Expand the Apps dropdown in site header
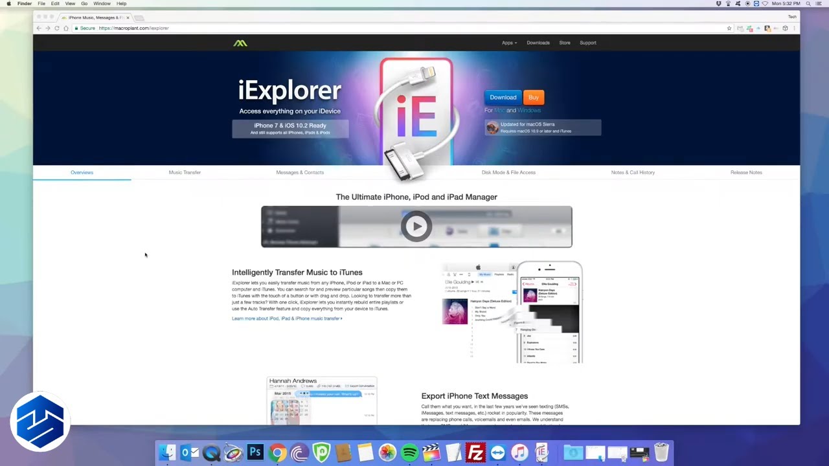The image size is (829, 466). [509, 43]
